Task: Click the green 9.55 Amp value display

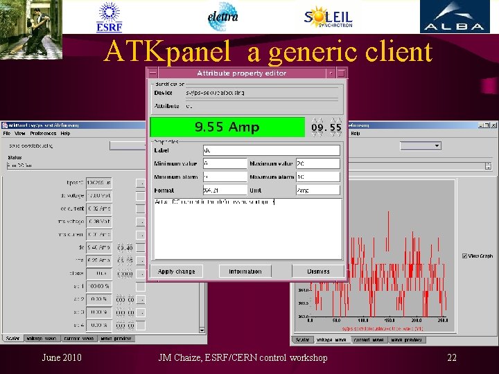Action: point(227,127)
